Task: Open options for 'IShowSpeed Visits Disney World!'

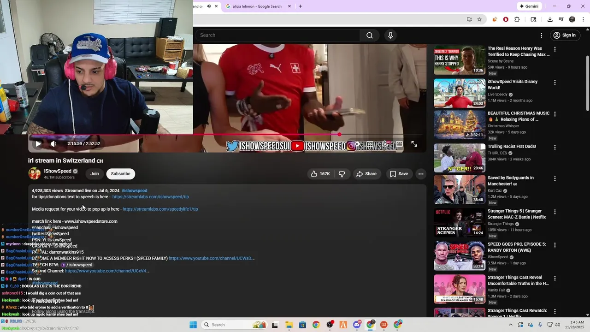Action: point(555,83)
